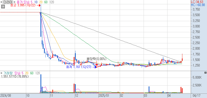Select the green price moving average 60 label
Viewport: 207px width, 98px height.
coord(46,2)
